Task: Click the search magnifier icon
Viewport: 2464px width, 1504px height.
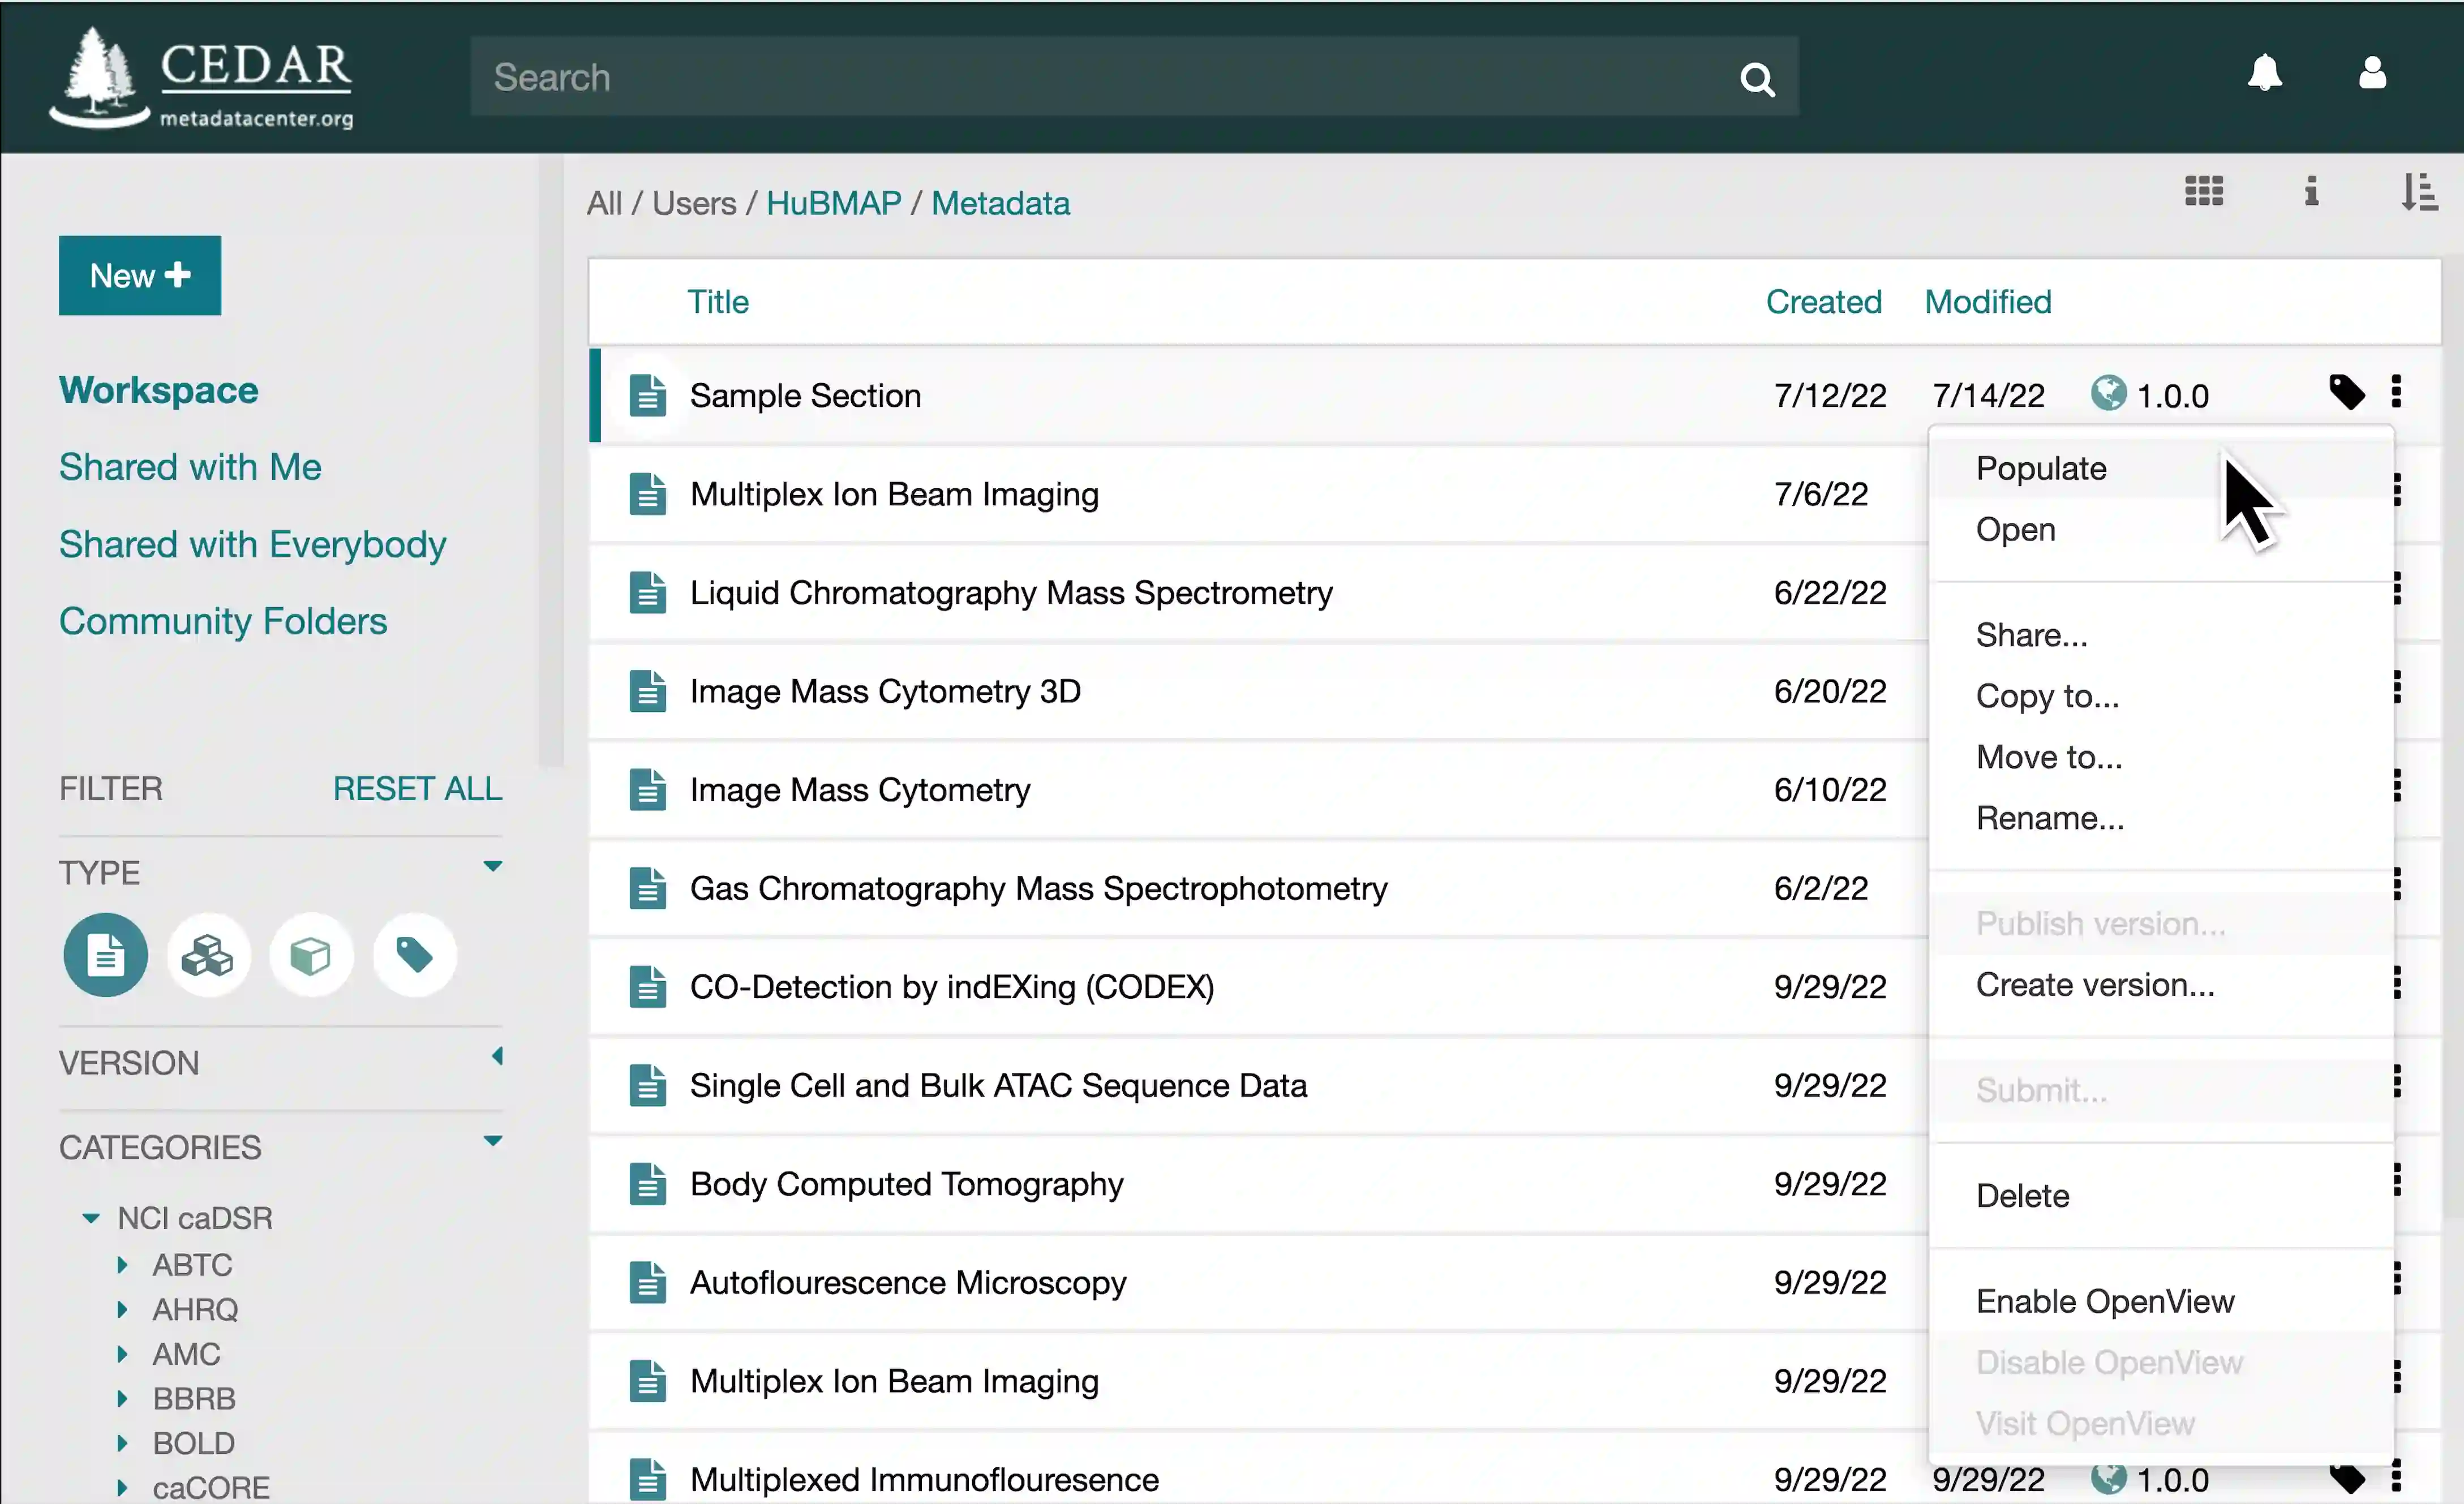Action: coord(1757,79)
